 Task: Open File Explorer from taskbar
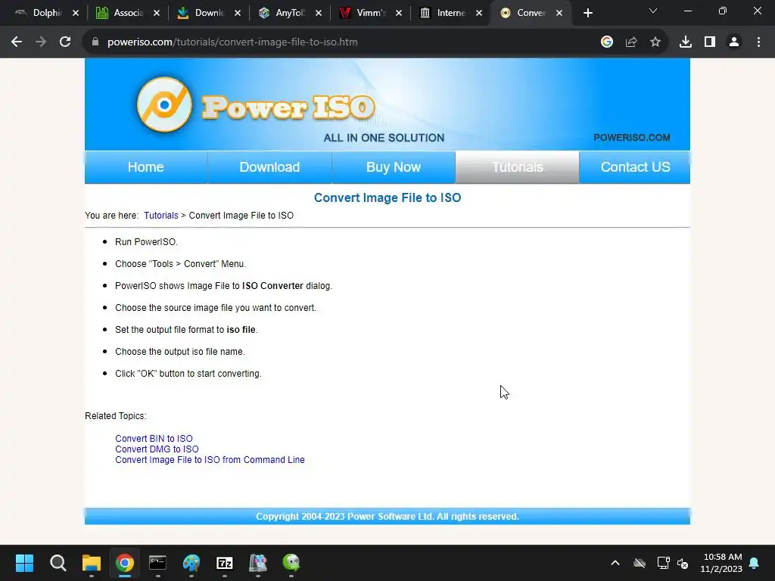92,563
